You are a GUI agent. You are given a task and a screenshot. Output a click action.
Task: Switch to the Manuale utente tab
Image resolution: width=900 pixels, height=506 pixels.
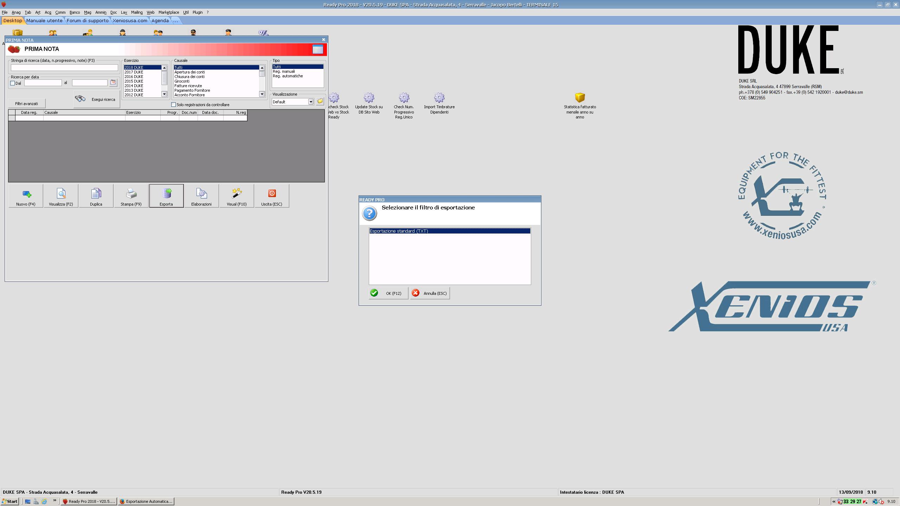point(44,20)
